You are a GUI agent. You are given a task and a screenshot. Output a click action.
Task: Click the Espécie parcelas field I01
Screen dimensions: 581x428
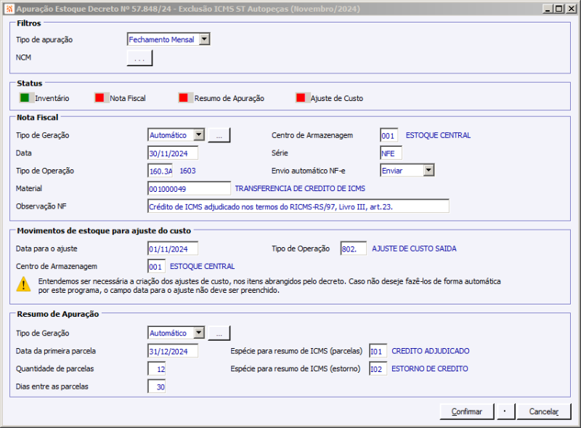[378, 351]
